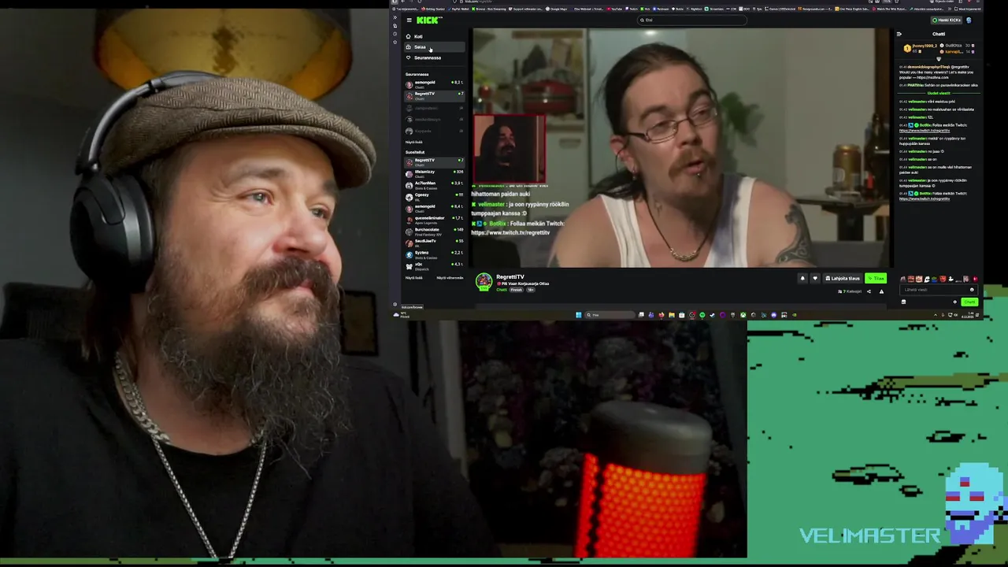
Task: Click the Kick search field
Action: [x=692, y=20]
